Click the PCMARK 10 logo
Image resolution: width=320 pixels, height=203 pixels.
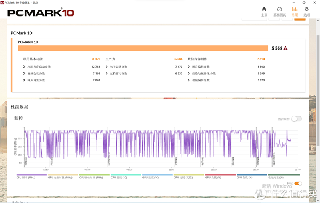(x=41, y=13)
